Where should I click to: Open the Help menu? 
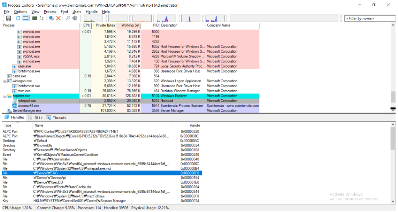click(x=106, y=12)
